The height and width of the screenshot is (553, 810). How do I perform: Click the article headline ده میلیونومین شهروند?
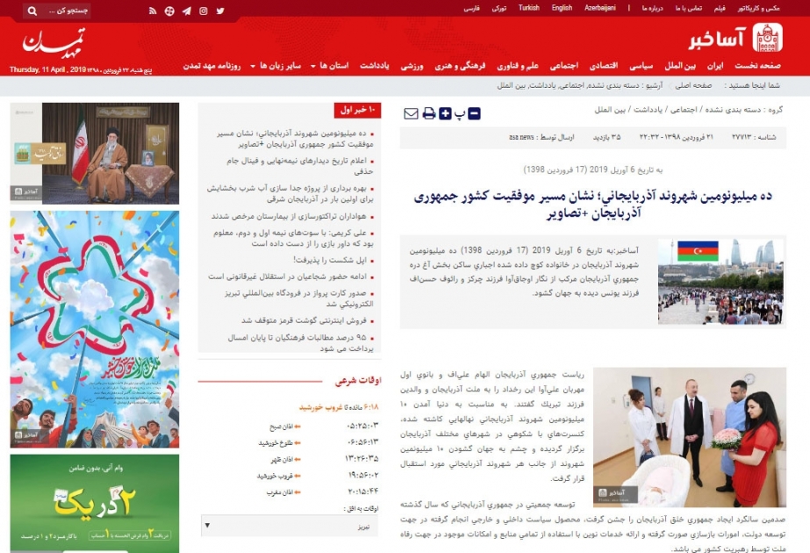[592, 205]
